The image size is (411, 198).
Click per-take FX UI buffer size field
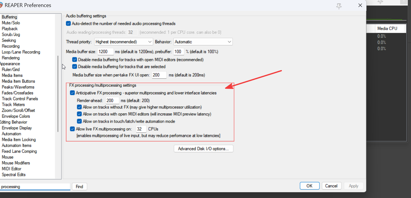pyautogui.click(x=159, y=75)
